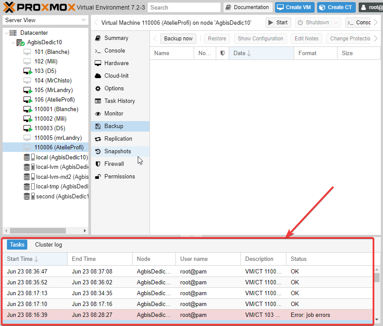This screenshot has height=326, width=383.
Task: Click tree horizontal scrollbar right arrow
Action: tap(85, 231)
